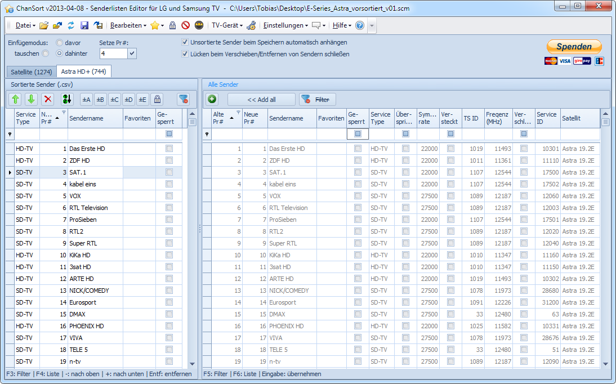Open the filter funnel on the Alte Pr# column header

tap(238, 113)
